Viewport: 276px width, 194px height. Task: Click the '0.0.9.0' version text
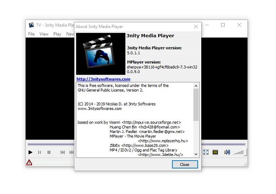coord(133,71)
